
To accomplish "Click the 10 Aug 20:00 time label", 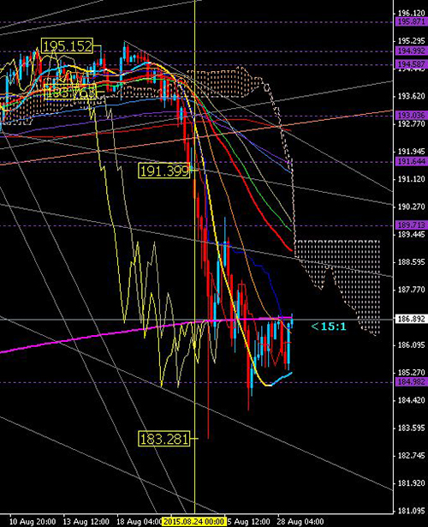I will click(x=33, y=522).
